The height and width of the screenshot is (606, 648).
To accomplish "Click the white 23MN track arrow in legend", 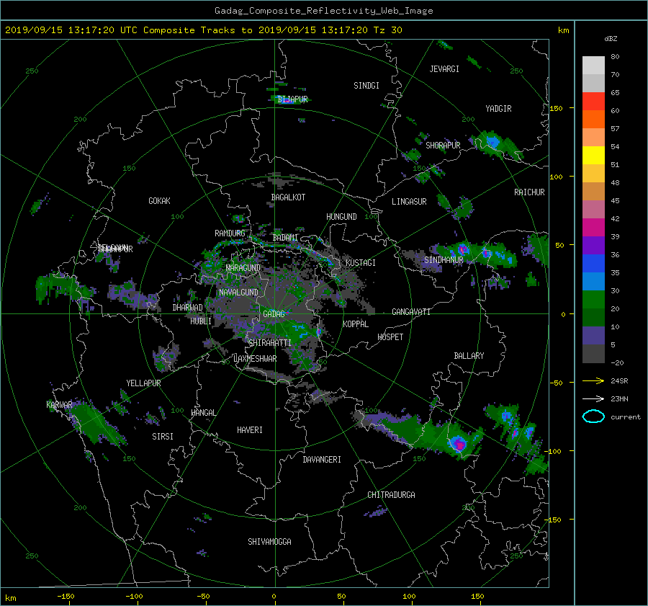I will pyautogui.click(x=593, y=398).
